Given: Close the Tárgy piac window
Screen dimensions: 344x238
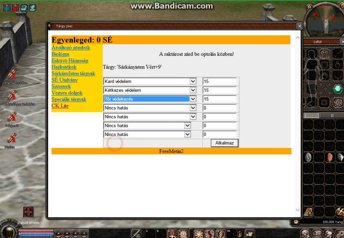Looking at the screenshot, I should [x=299, y=26].
